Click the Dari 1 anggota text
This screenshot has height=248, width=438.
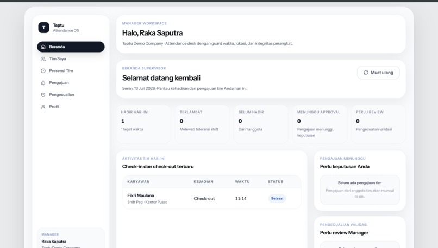(x=251, y=129)
